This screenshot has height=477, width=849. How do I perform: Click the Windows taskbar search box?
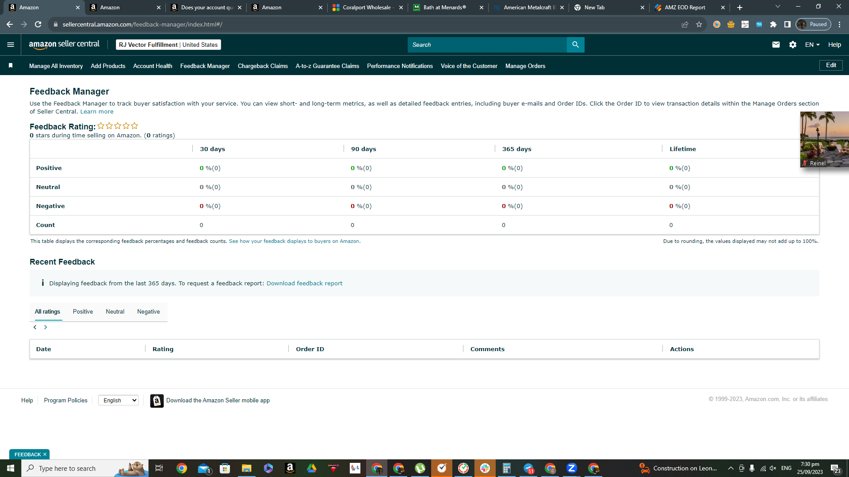click(85, 468)
